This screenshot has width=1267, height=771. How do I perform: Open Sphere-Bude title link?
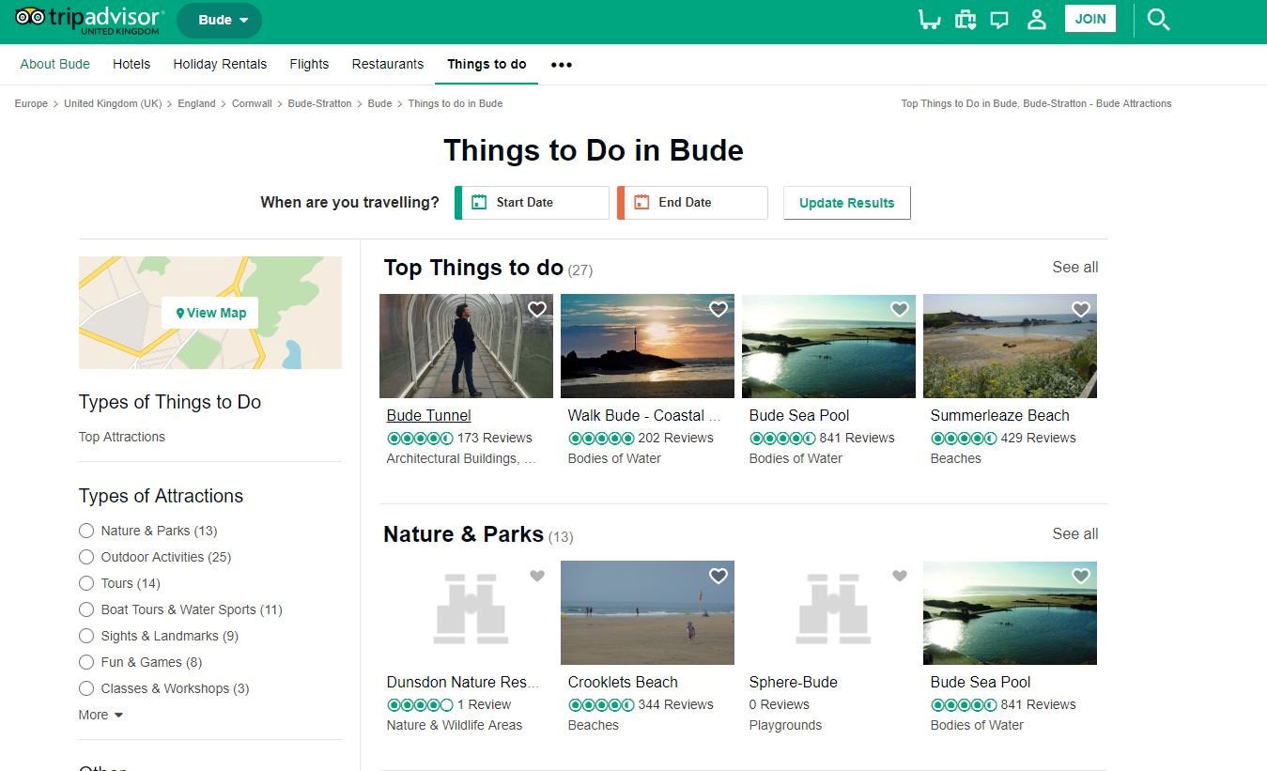[794, 682]
